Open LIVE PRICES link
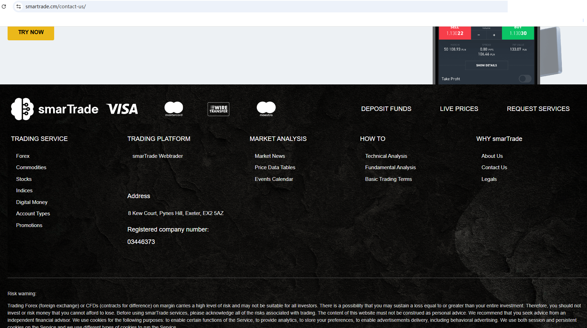Screen dimensions: 587x328 coord(459,109)
